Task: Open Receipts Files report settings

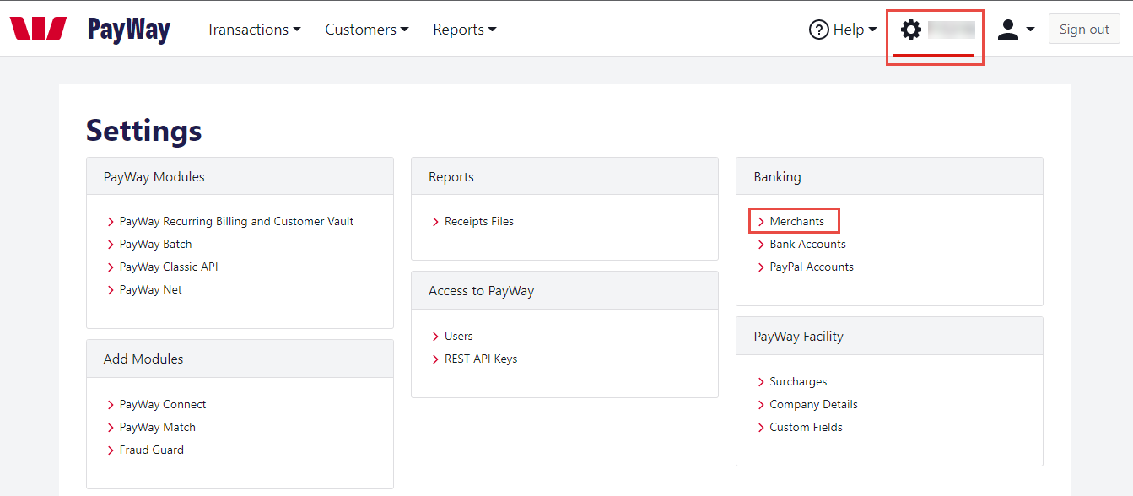Action: point(479,222)
